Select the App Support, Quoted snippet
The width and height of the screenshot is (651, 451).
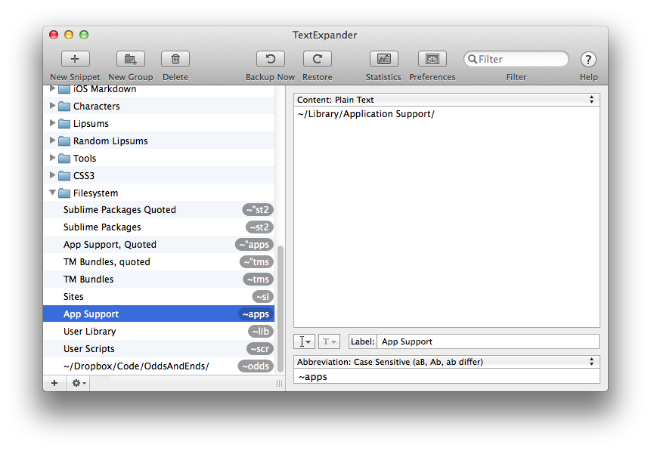coord(159,245)
